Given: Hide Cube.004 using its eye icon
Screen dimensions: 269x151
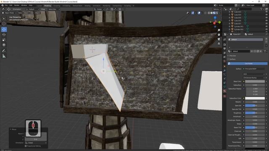Looking at the screenshot, I should (x=266, y=15).
